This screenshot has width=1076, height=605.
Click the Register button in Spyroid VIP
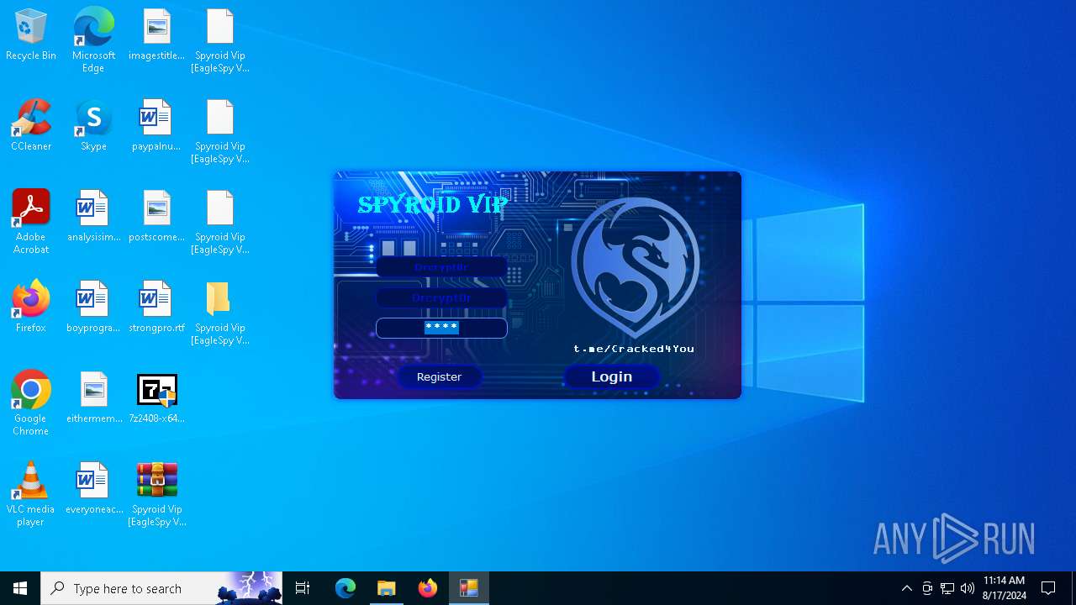coord(439,376)
